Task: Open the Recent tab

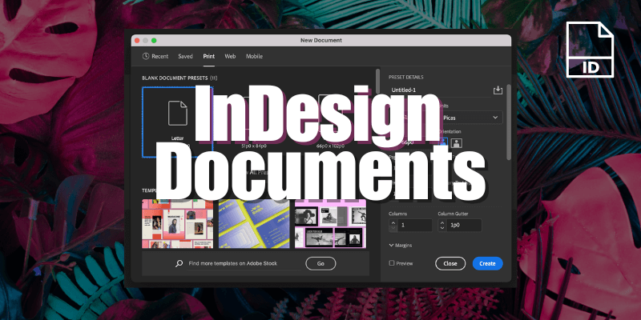Action: [155, 56]
